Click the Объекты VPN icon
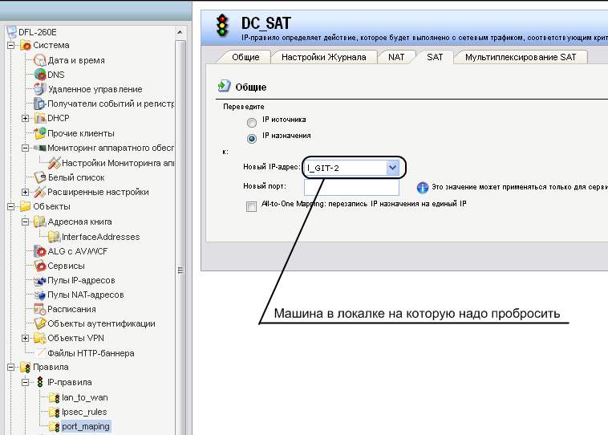Viewport: 608px width, 435px height. pos(40,338)
